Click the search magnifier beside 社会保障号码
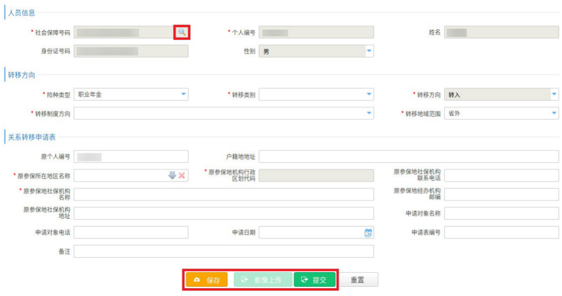 [182, 32]
